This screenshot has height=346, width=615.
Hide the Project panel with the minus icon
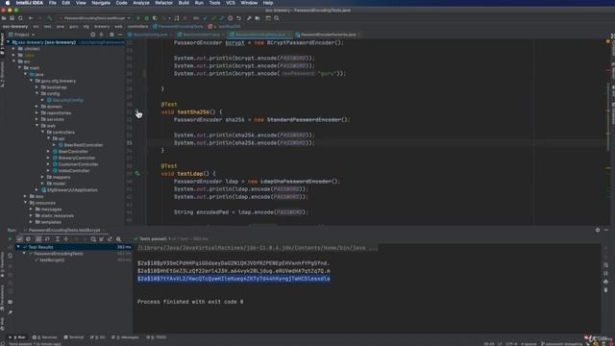click(120, 35)
